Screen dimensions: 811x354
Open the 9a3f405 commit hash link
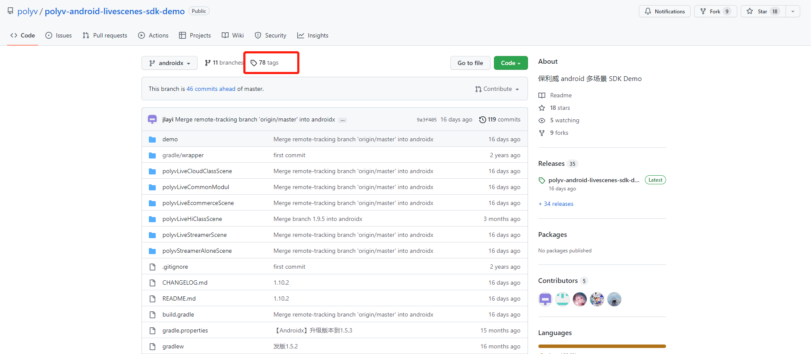[427, 120]
